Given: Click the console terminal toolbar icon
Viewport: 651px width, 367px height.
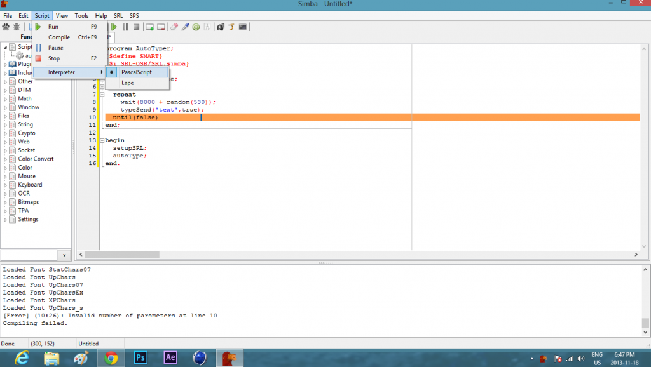Looking at the screenshot, I should [242, 27].
